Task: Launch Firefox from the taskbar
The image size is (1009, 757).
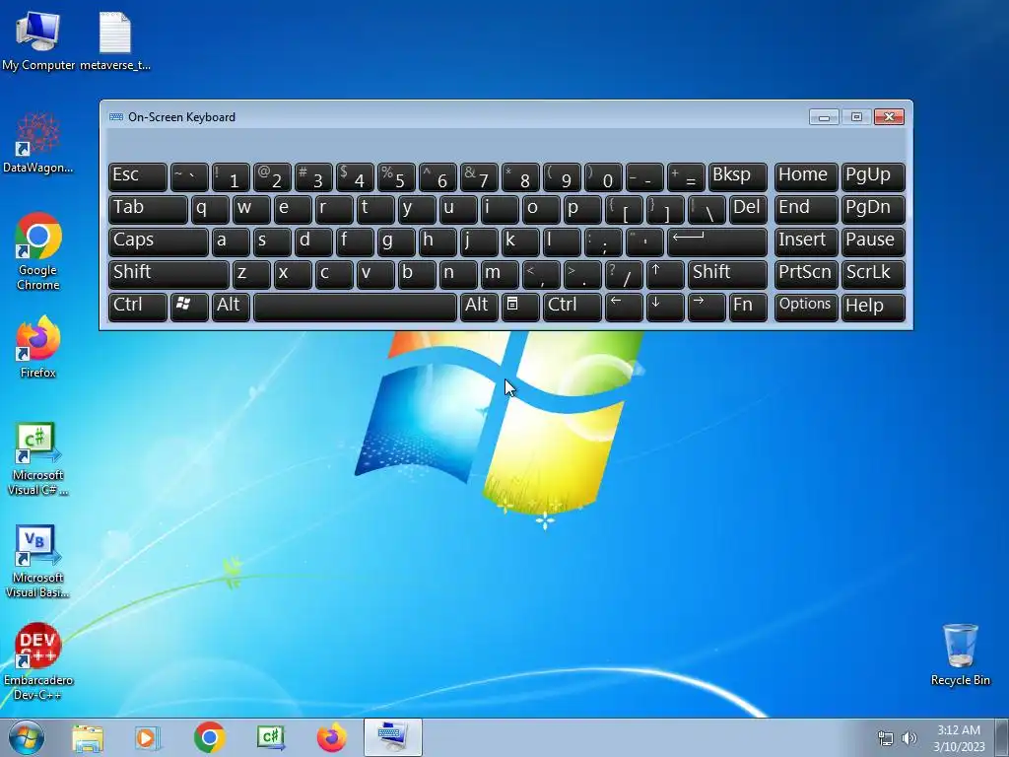Action: tap(331, 737)
